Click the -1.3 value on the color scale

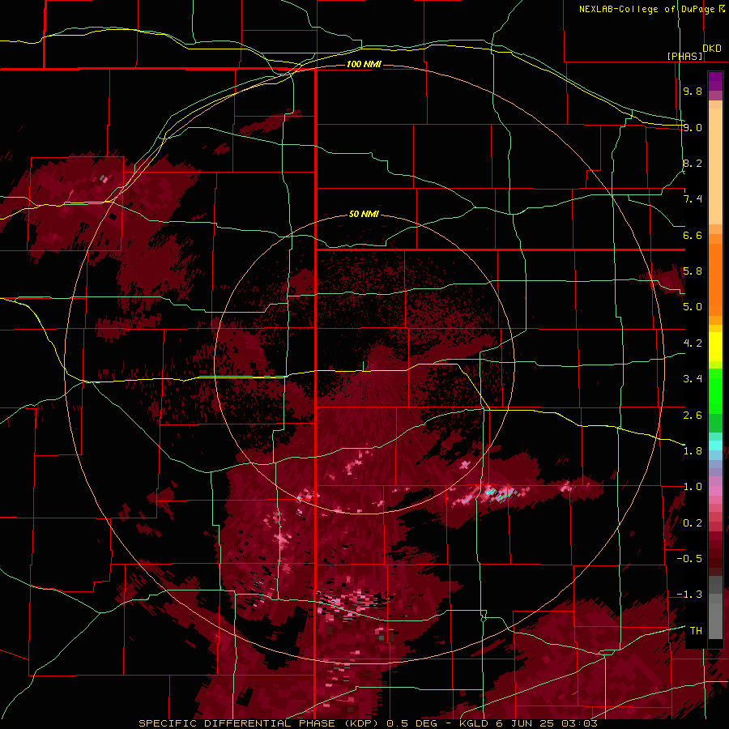[x=689, y=595]
